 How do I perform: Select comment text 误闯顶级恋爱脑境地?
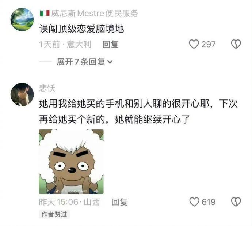coord(81,29)
